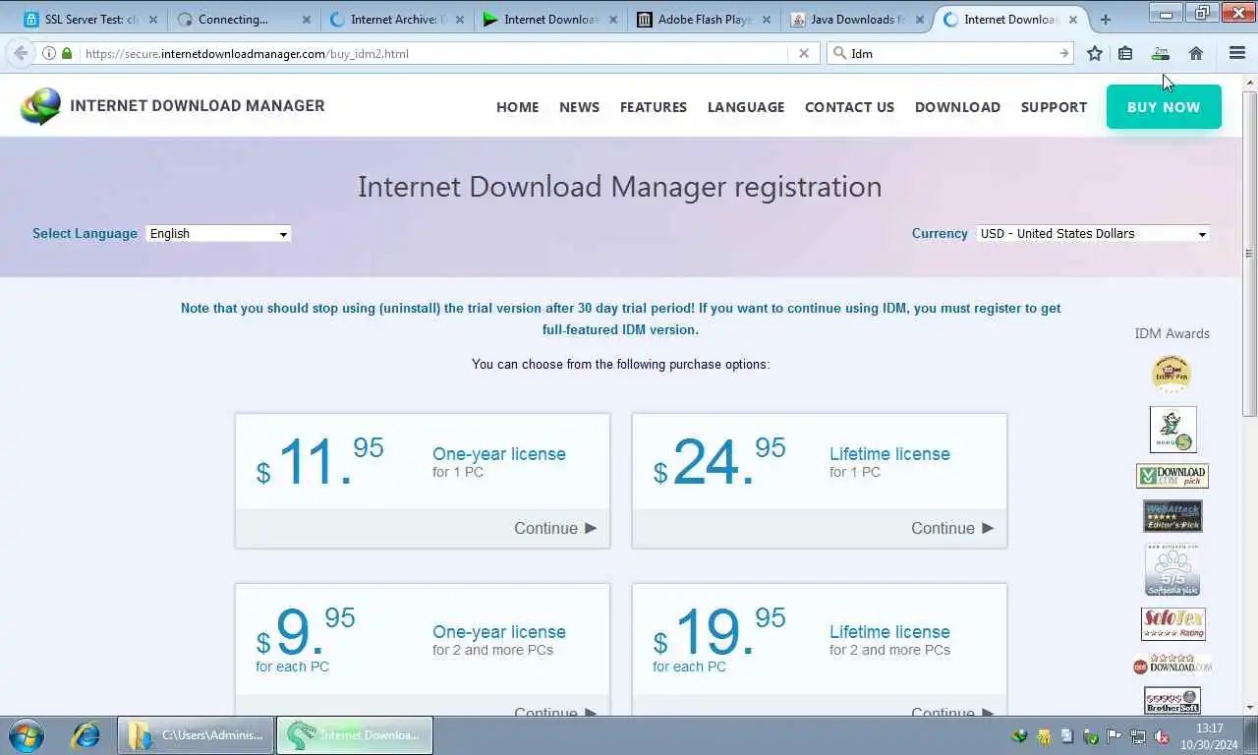Click the 13:17 clock in the tray
1258x755 pixels.
pyautogui.click(x=1210, y=728)
